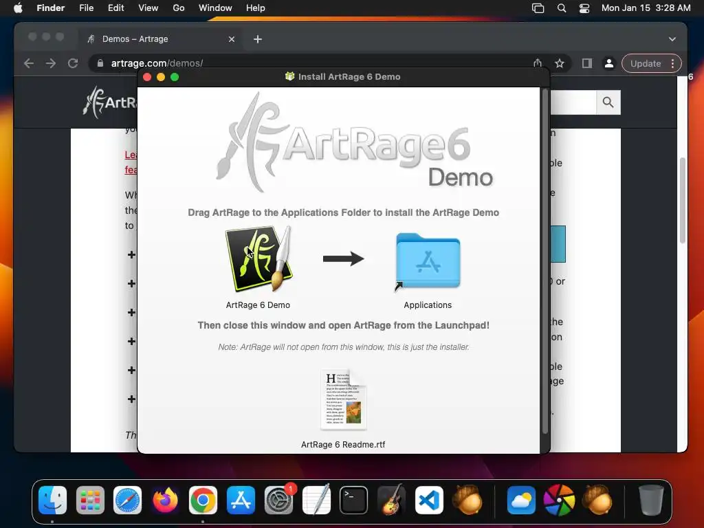Open a new Chrome tab
704x528 pixels.
258,39
